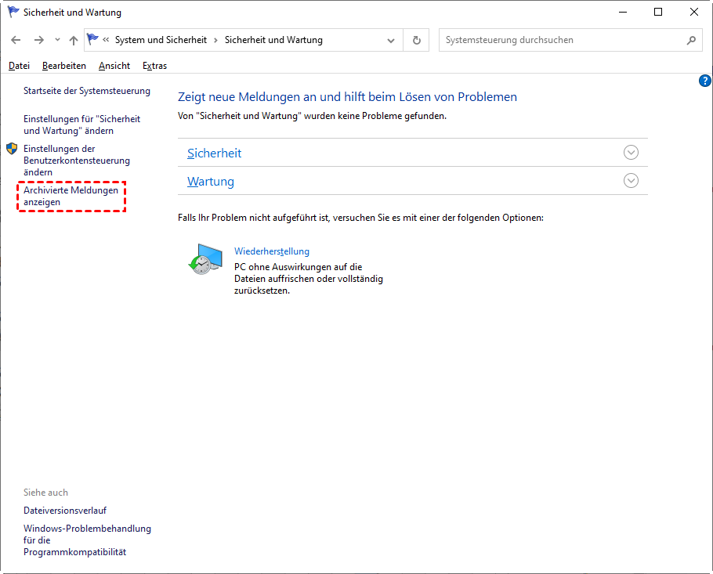Open the Bearbeiten menu

click(64, 66)
